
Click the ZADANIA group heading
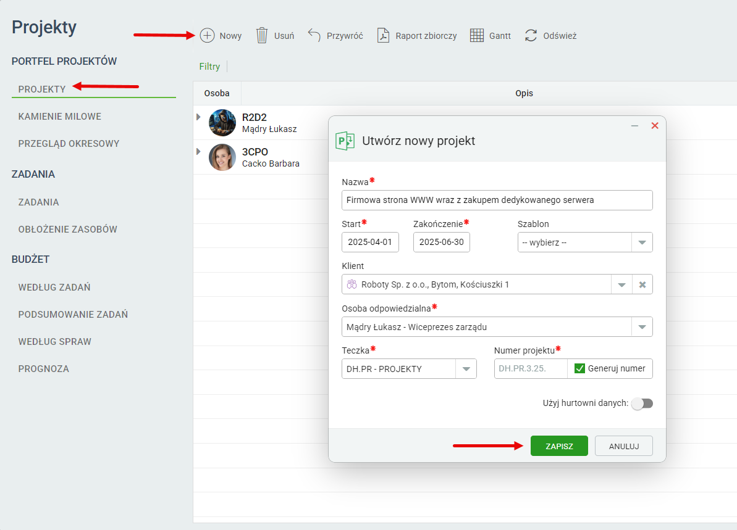pyautogui.click(x=33, y=175)
